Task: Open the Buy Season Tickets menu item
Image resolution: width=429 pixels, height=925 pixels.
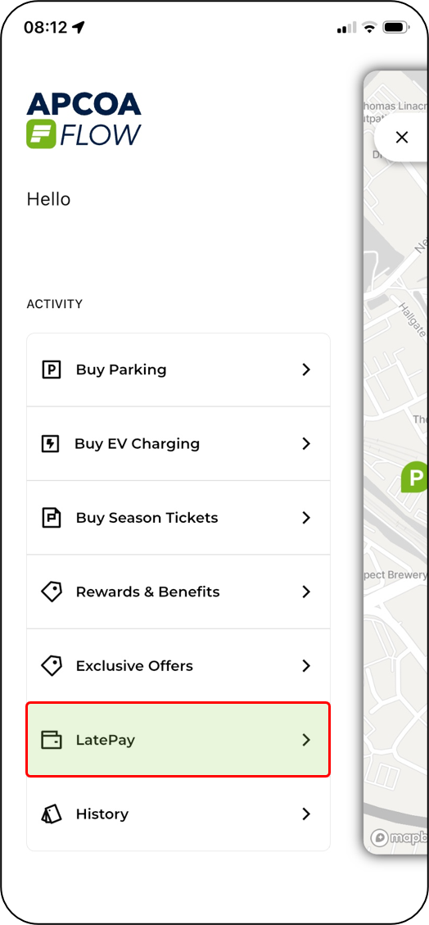Action: click(x=178, y=518)
